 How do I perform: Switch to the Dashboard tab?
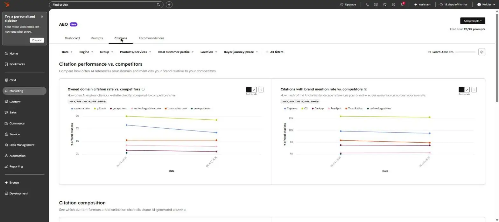tap(72, 38)
